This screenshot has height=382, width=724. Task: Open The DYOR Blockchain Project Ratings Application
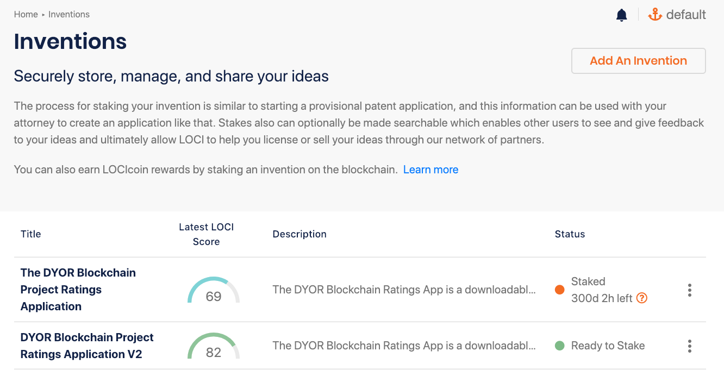pos(78,289)
